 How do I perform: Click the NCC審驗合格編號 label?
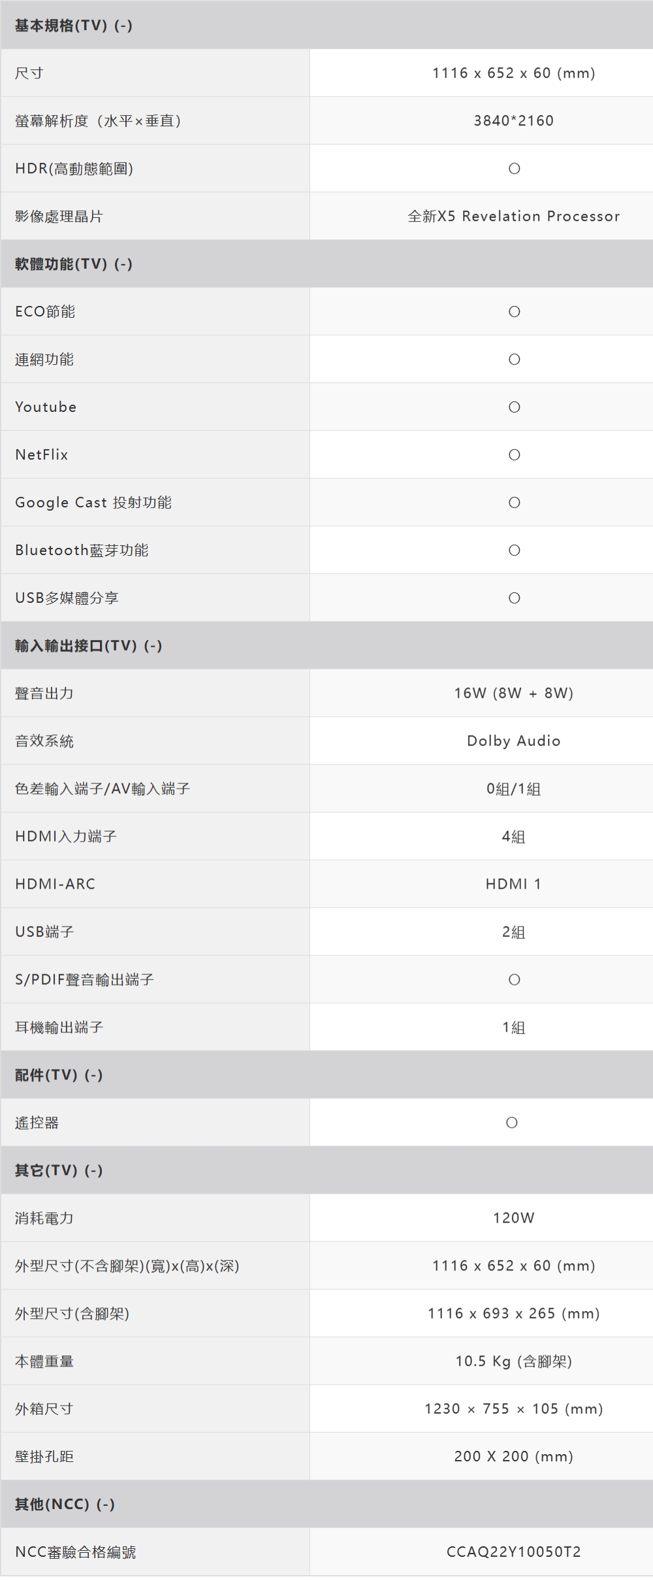76,1553
